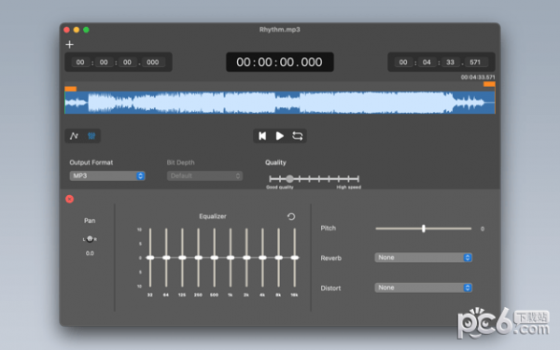The width and height of the screenshot is (560, 350).
Task: Toggle loop playback
Action: click(x=297, y=135)
